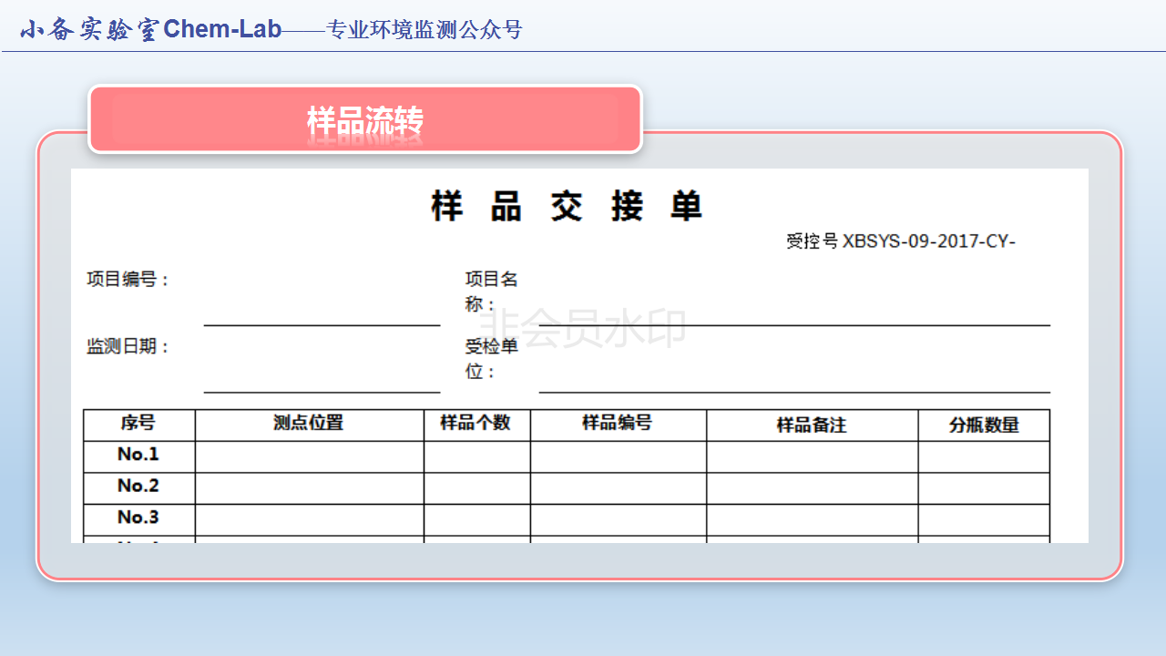The height and width of the screenshot is (656, 1166).
Task: Click the No.1 row label cell
Action: [x=138, y=455]
